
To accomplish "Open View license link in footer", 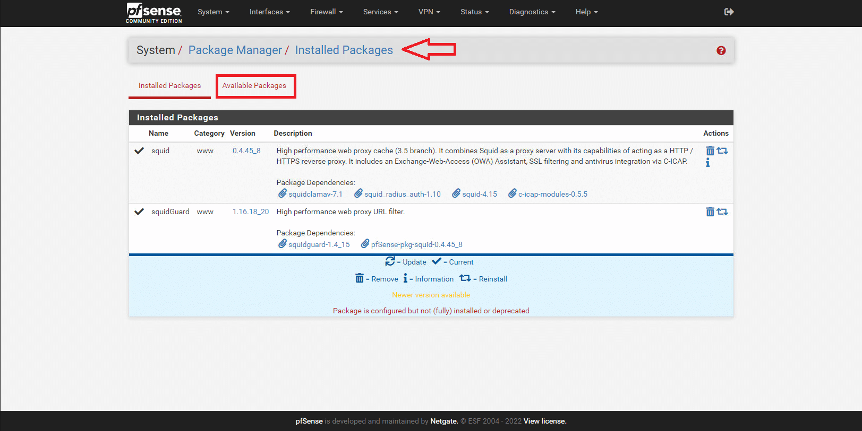I will click(545, 421).
